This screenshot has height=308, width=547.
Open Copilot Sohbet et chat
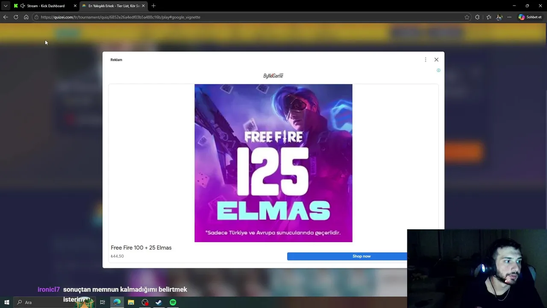(x=530, y=17)
